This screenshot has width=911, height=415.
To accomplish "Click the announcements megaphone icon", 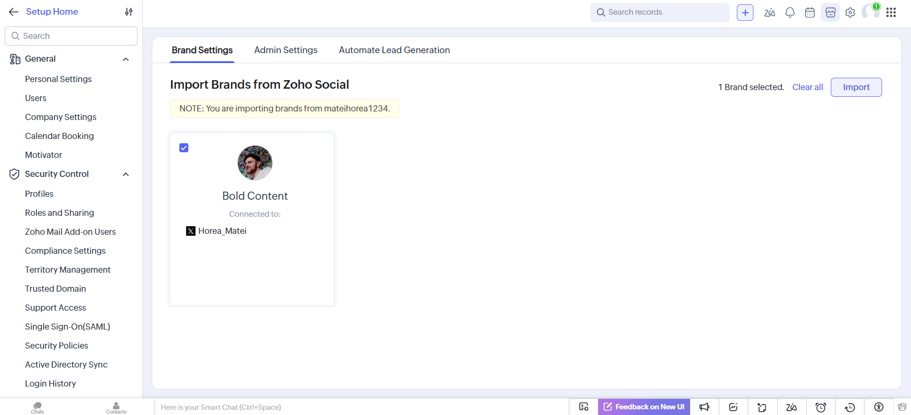I will coord(705,407).
